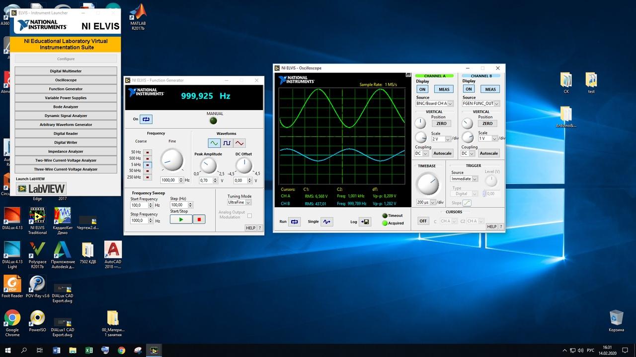Toggle Channel A display ON button
636x357 pixels.
point(422,89)
